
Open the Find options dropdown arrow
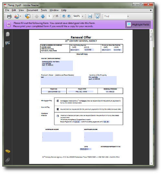[128, 16]
